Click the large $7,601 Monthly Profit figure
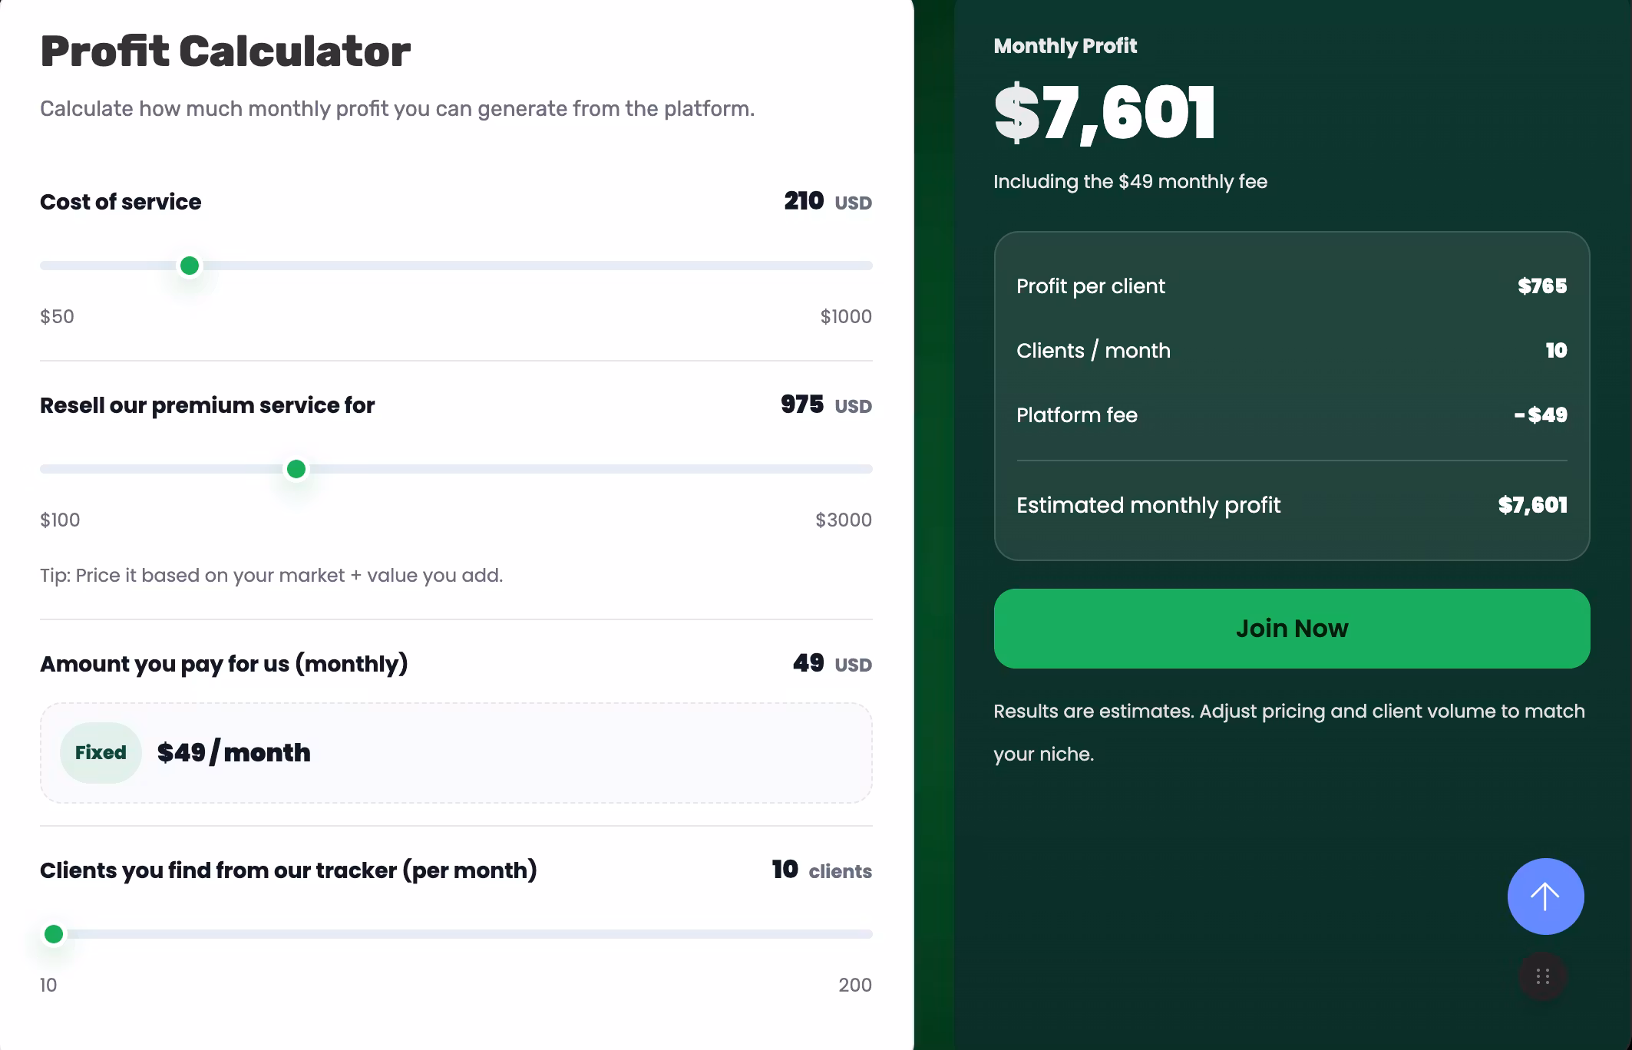The image size is (1632, 1050). (x=1104, y=114)
